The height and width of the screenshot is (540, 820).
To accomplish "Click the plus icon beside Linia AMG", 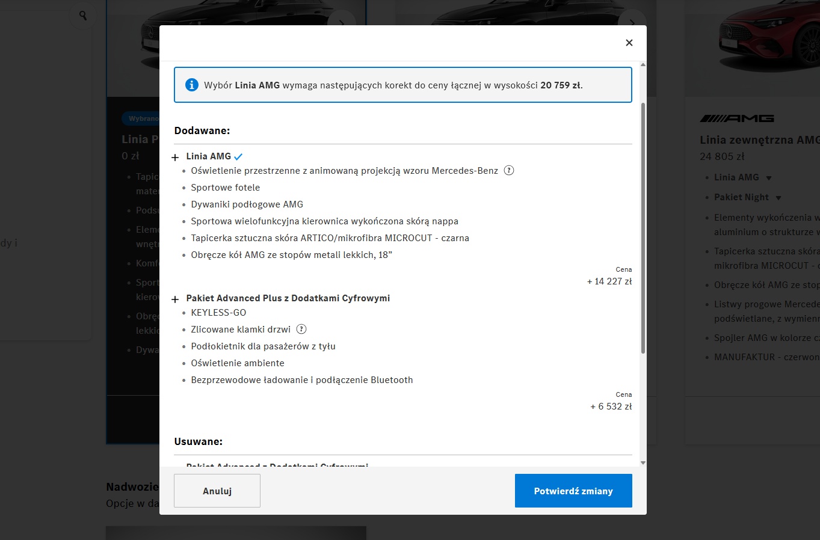I will tap(176, 158).
